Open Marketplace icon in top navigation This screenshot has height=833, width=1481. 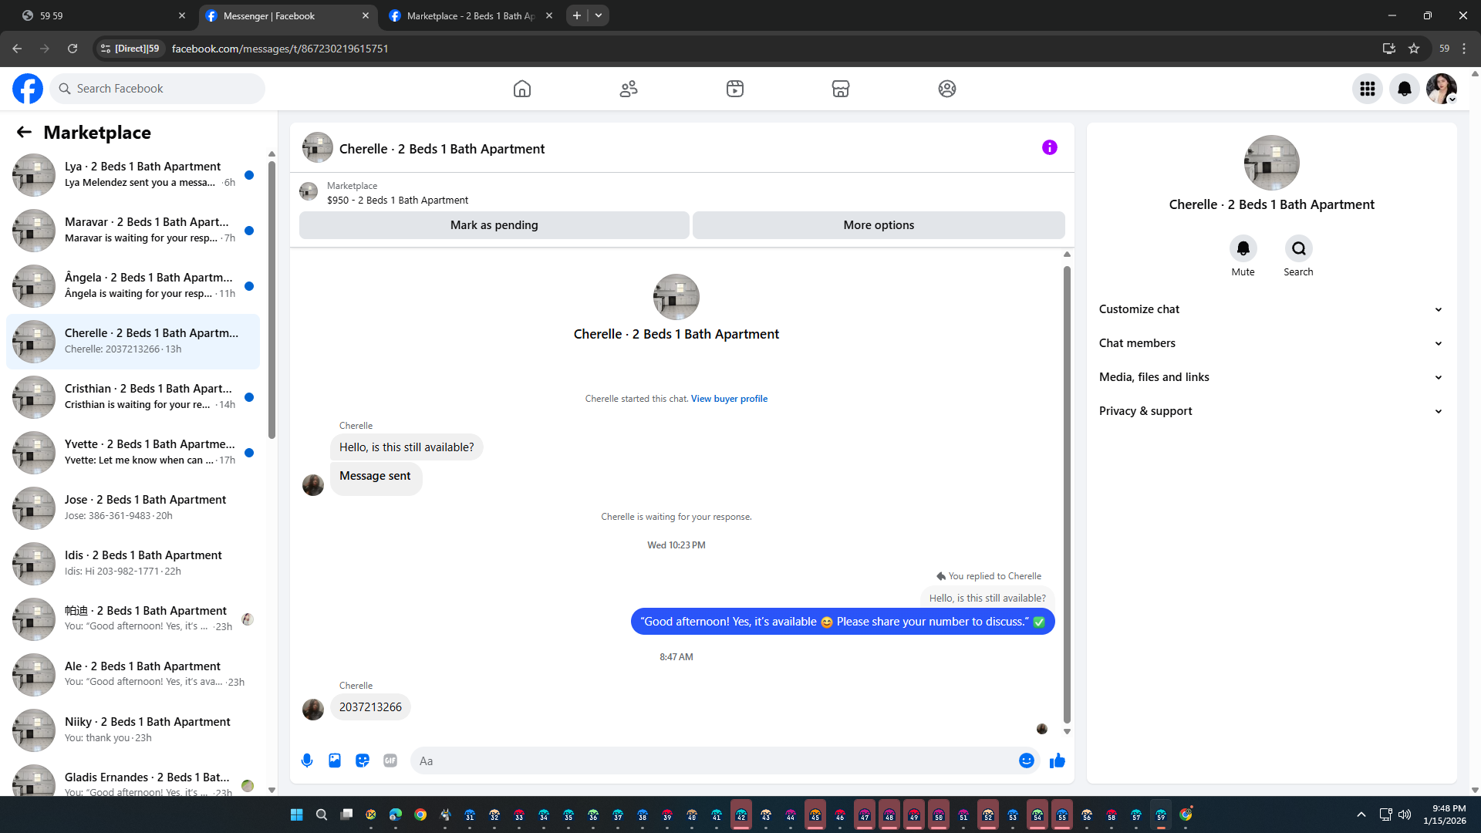click(x=841, y=89)
